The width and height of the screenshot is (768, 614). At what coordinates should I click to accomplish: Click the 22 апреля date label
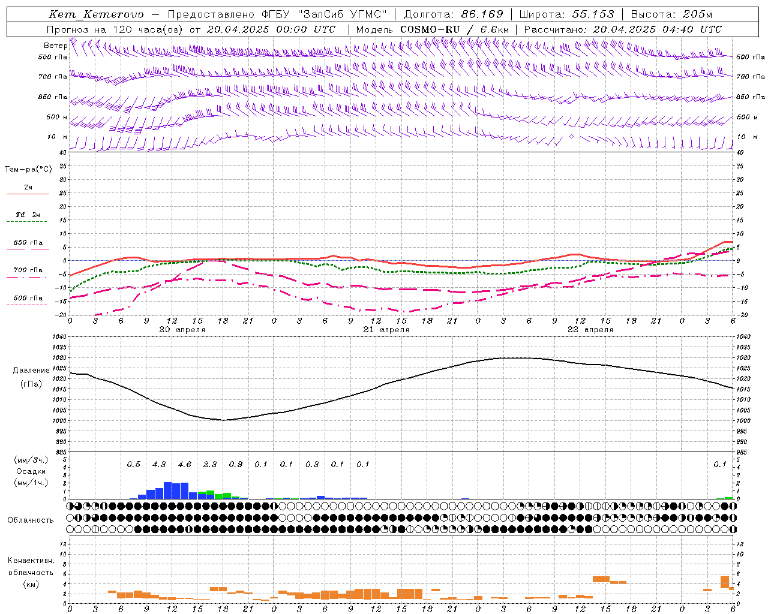(590, 330)
